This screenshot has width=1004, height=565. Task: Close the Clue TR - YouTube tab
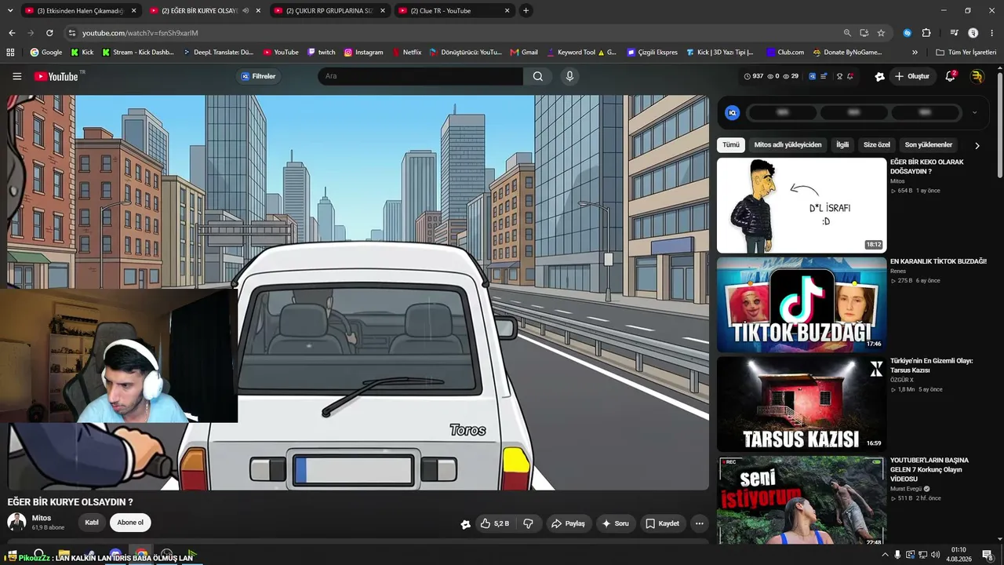tap(507, 11)
